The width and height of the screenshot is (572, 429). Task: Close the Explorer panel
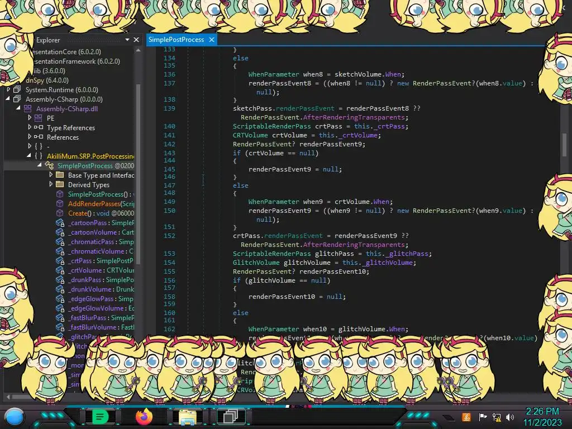click(136, 40)
